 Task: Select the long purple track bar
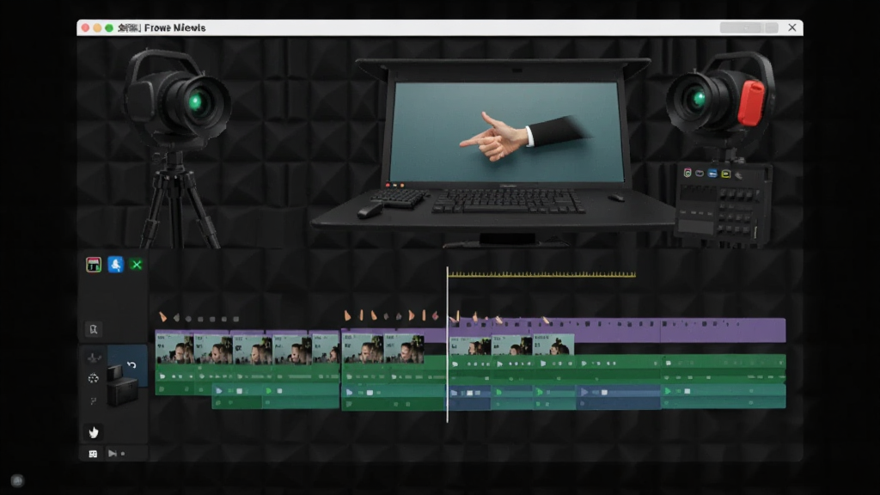click(617, 329)
